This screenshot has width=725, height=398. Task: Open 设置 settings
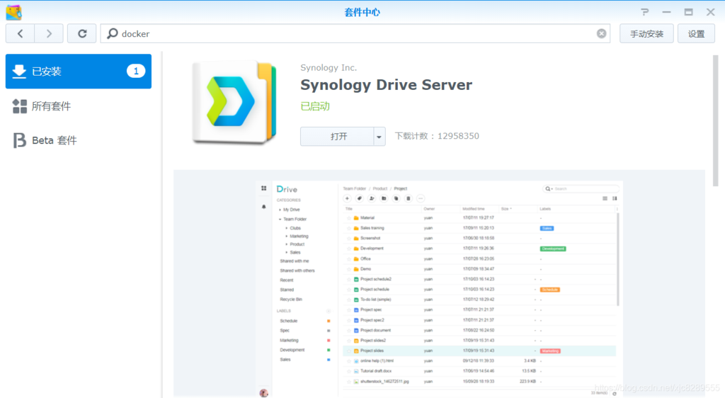696,34
